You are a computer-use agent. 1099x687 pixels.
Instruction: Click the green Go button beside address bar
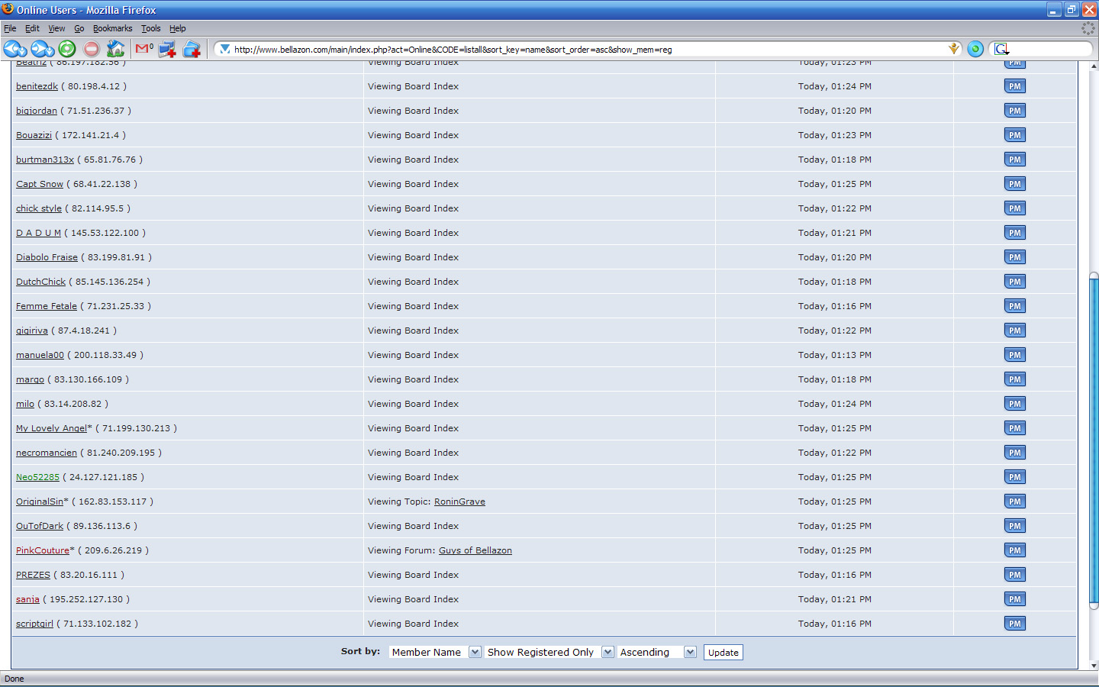(x=975, y=50)
